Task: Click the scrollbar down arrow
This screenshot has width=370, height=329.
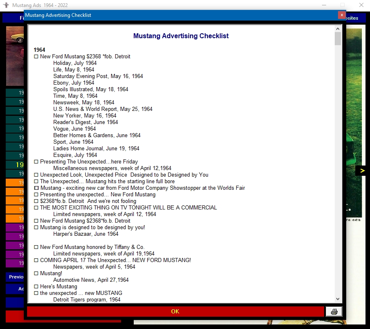Action: 338,299
